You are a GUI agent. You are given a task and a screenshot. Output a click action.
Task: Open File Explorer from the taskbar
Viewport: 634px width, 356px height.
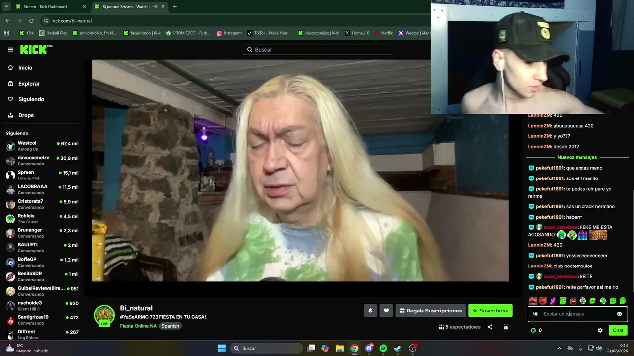click(x=340, y=348)
